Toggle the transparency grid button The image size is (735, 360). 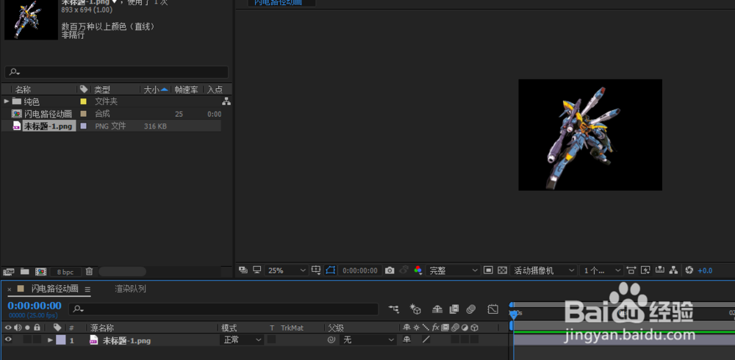coord(502,270)
